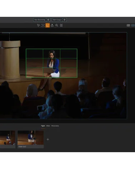
Task: Add a new preset with the plus icon
Action: tap(48, 139)
